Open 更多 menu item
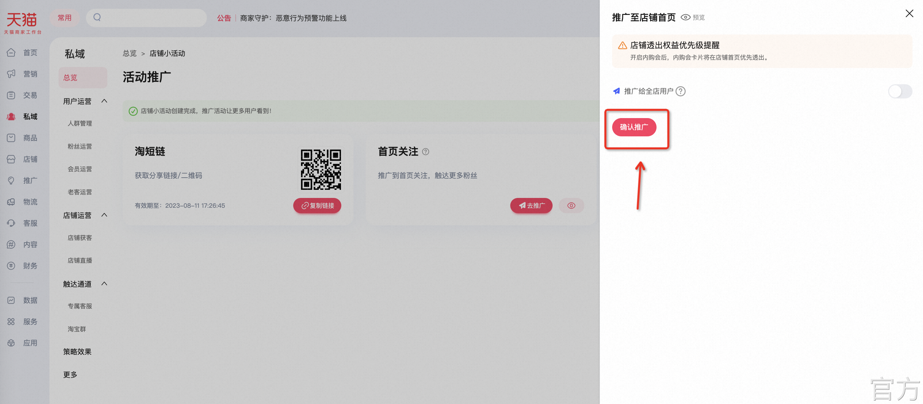The image size is (923, 404). tap(70, 375)
